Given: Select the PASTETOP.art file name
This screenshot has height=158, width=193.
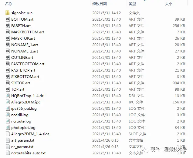Looking at the screenshot, I should point(23,70).
